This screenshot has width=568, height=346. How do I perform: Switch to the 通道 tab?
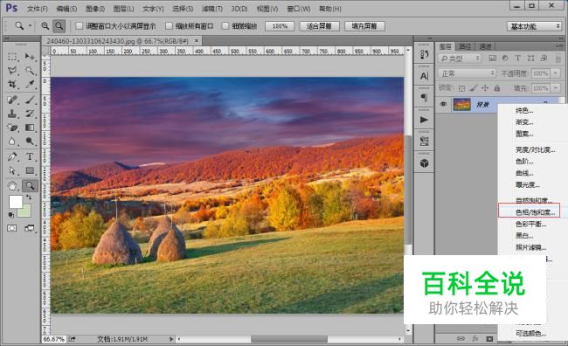click(485, 46)
